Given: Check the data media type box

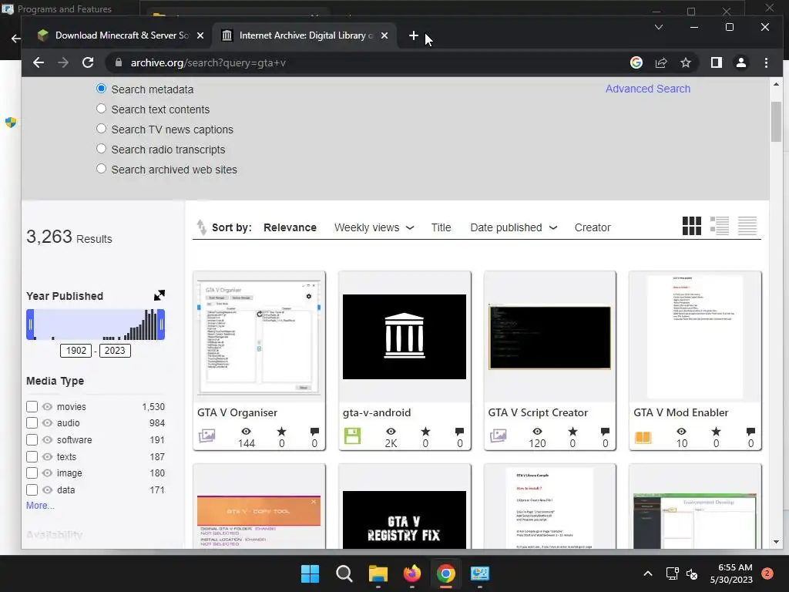Looking at the screenshot, I should (x=32, y=489).
